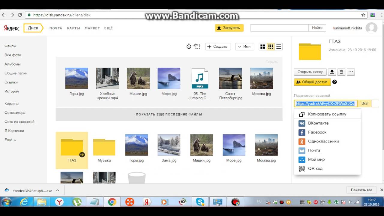Reload the page in Chrome
Screen dimensions: 384x216
point(20,15)
